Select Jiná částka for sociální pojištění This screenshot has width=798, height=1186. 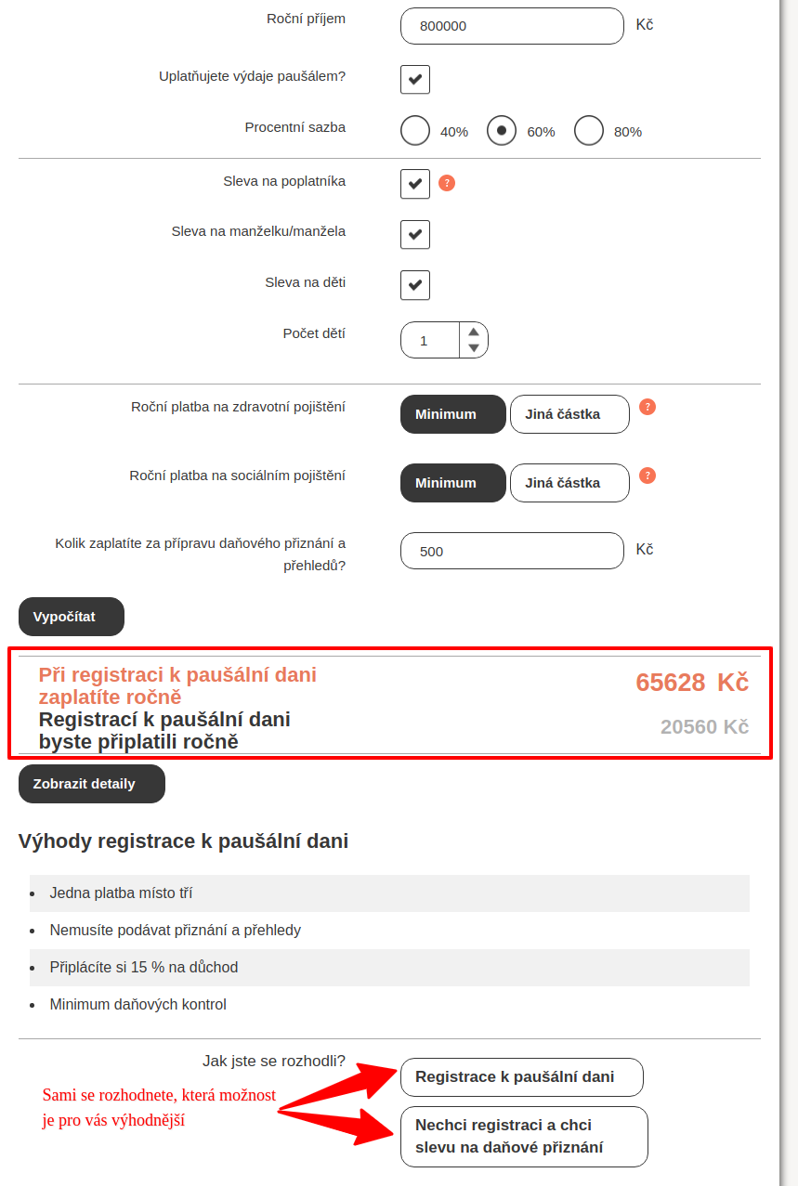(x=569, y=483)
